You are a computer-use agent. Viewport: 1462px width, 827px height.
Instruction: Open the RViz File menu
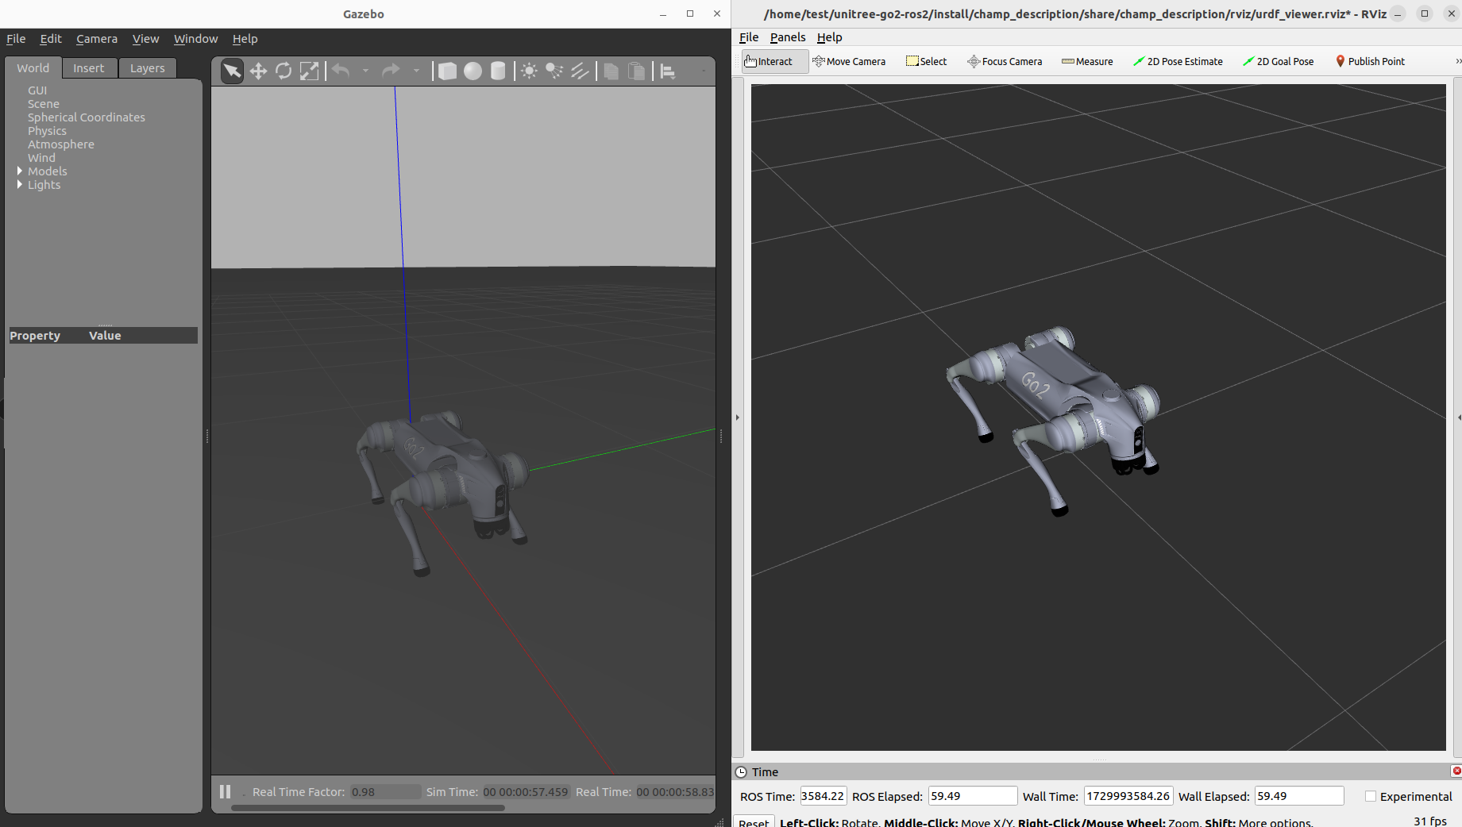click(x=749, y=37)
